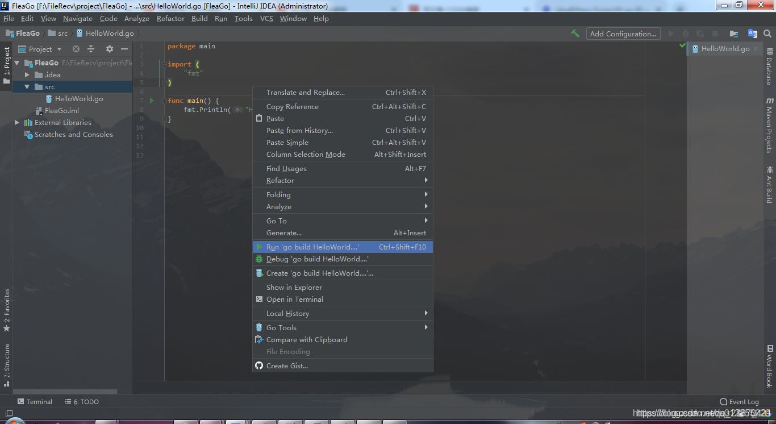The height and width of the screenshot is (424, 776).
Task: Open the Project panel settings gear
Action: [110, 49]
